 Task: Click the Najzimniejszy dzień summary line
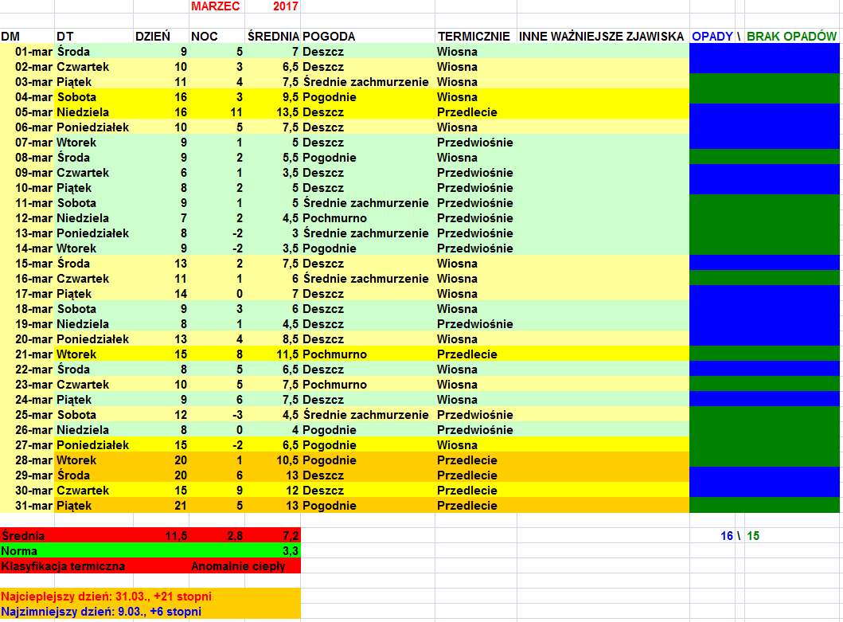pyautogui.click(x=102, y=612)
